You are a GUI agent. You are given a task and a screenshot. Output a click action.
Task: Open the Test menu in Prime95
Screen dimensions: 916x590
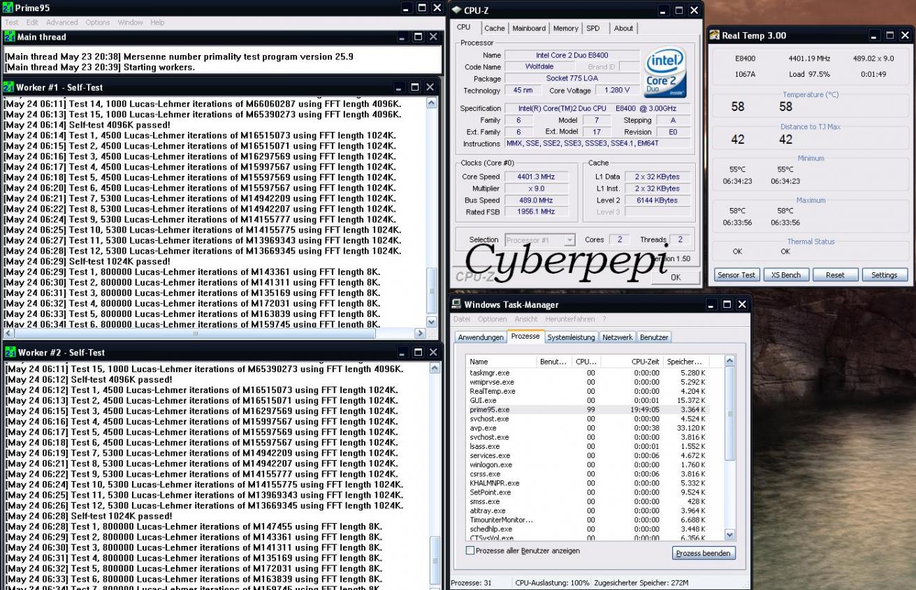[x=12, y=22]
